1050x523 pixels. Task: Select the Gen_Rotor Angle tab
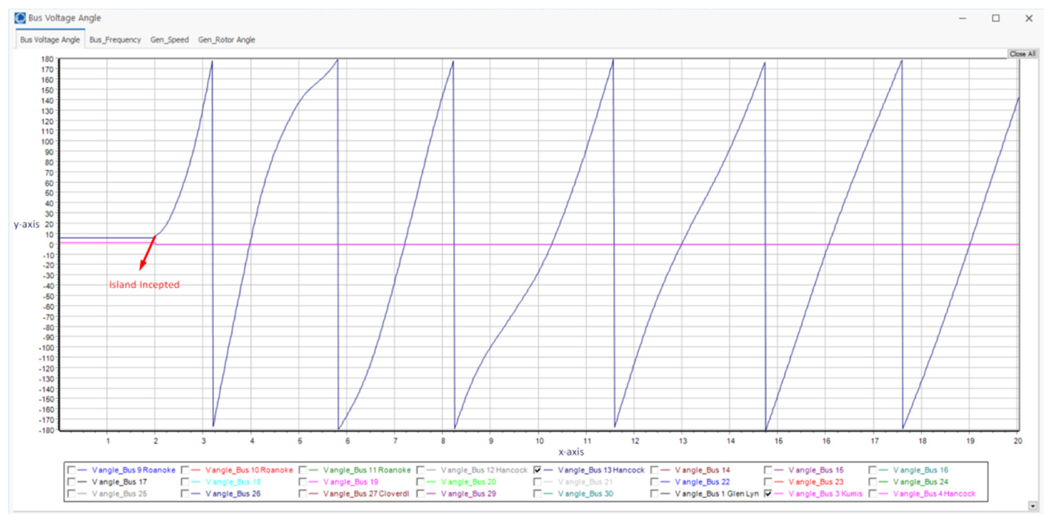[227, 40]
